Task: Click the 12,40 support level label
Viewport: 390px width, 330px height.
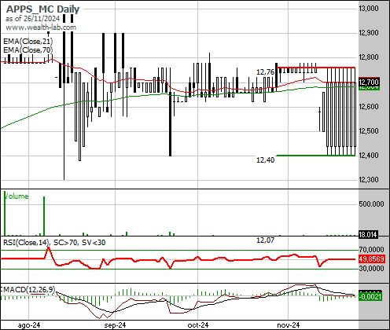Action: click(265, 159)
